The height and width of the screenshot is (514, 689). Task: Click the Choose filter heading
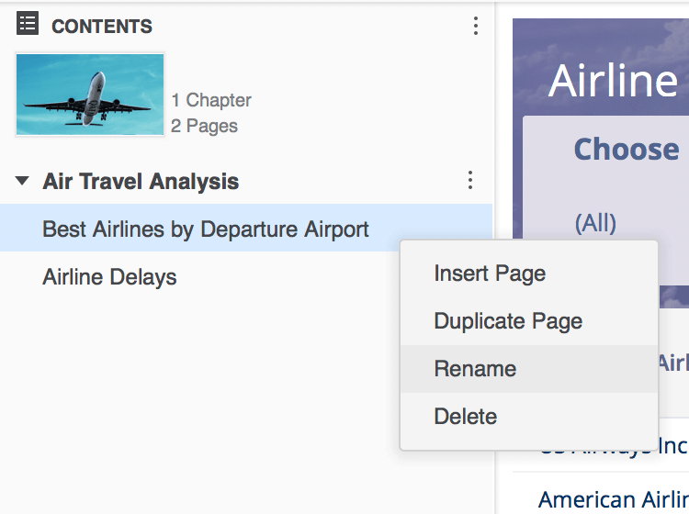(x=626, y=149)
